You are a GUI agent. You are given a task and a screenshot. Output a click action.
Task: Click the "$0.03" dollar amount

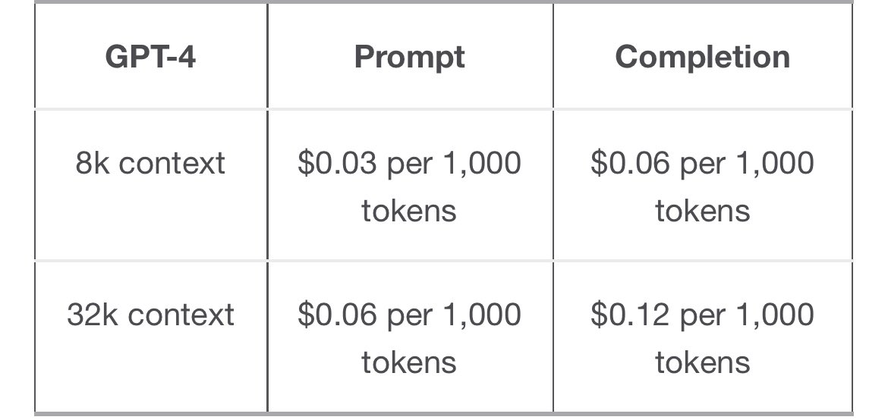click(338, 164)
